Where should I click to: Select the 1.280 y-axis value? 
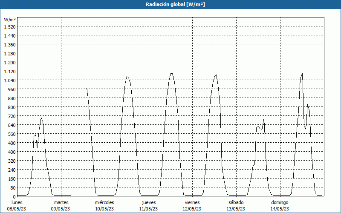10,54
